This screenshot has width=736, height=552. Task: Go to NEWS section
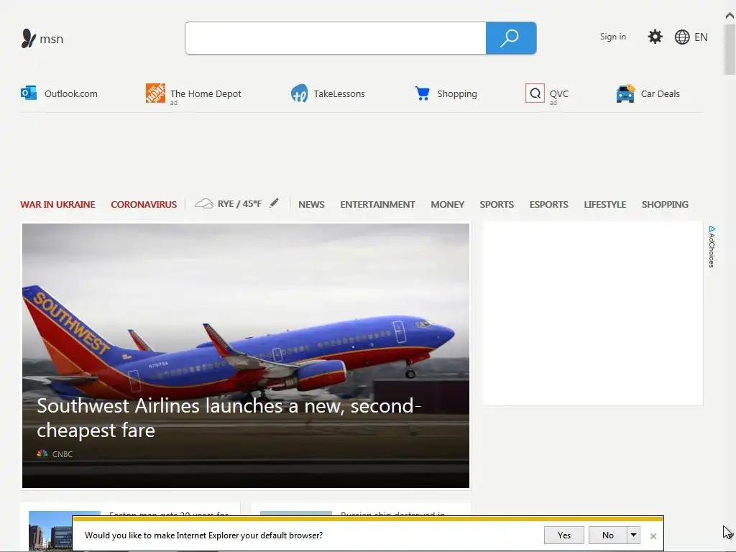click(311, 205)
